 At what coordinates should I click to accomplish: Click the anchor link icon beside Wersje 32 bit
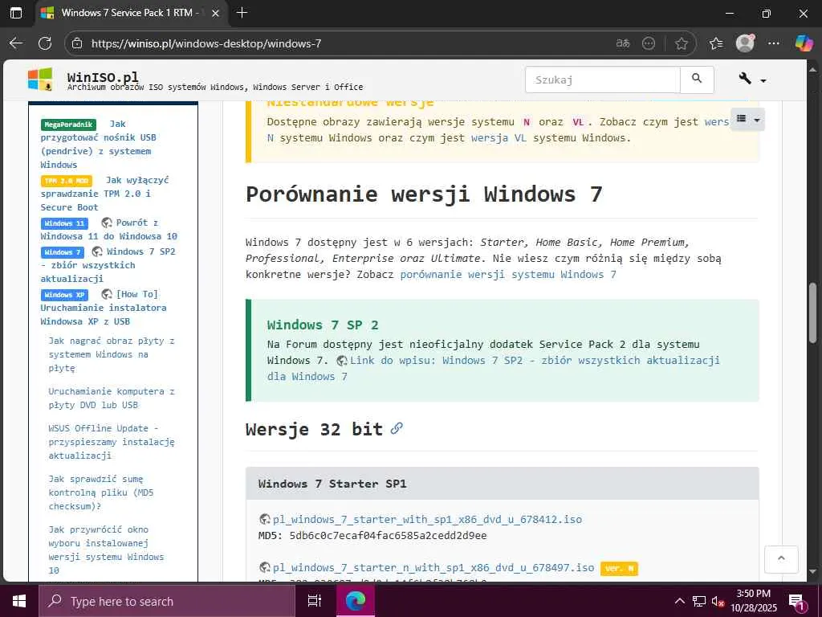coord(397,429)
